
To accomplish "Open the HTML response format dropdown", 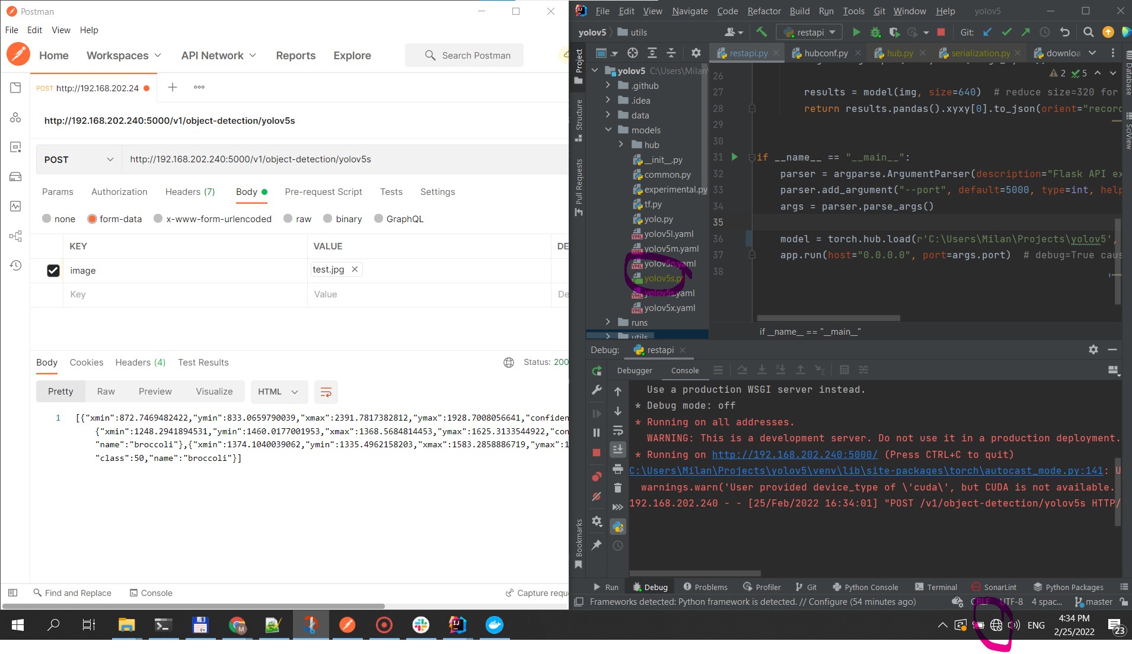I will tap(278, 392).
